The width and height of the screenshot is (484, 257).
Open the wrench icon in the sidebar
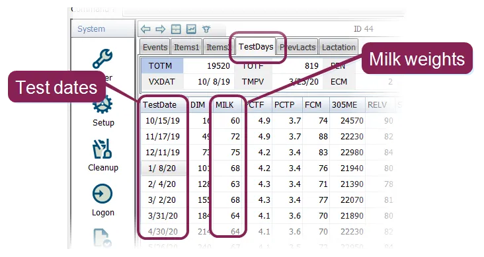tap(102, 59)
